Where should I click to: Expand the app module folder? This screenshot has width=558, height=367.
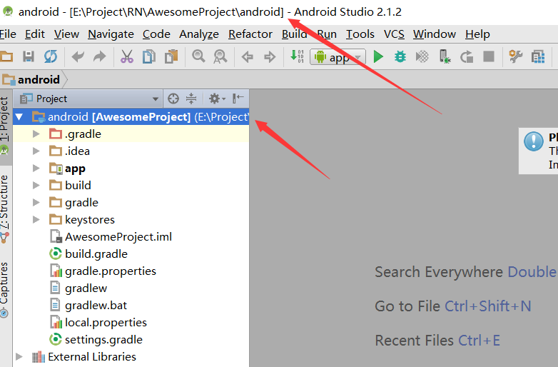36,168
